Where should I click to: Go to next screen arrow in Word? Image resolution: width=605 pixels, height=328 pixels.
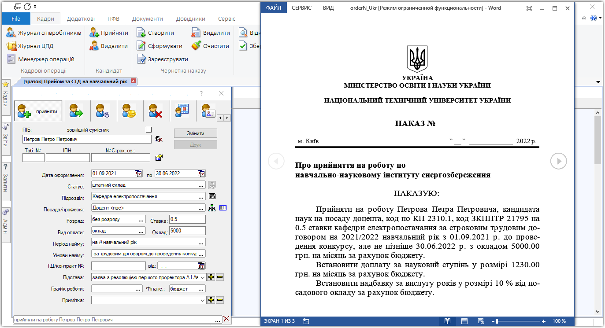tap(559, 161)
